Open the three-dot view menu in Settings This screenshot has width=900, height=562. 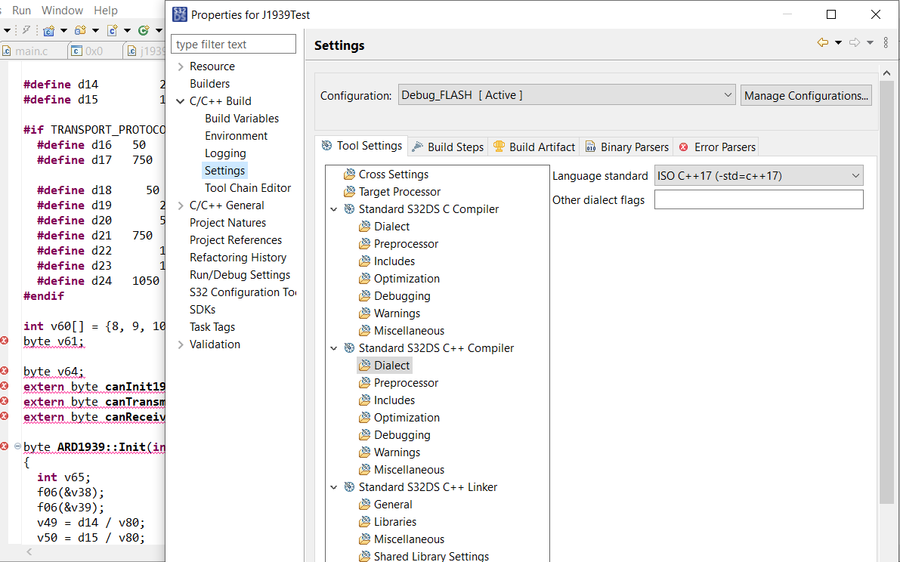pos(886,43)
